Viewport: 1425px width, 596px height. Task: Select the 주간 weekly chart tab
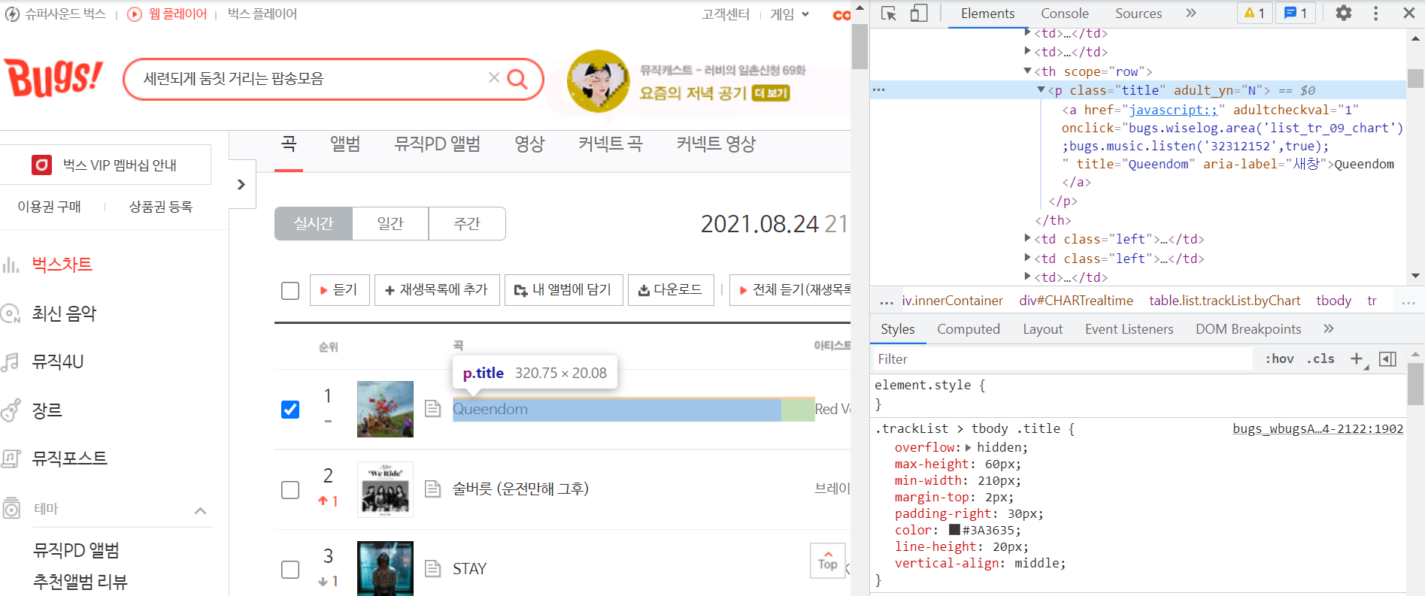click(x=467, y=223)
